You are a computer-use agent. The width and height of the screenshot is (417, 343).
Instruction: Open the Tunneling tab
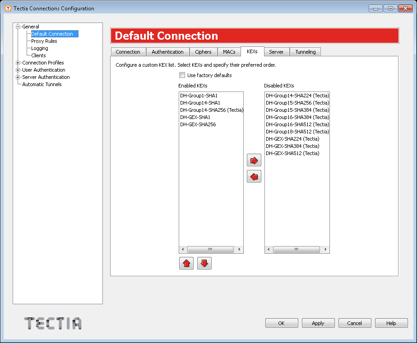pyautogui.click(x=306, y=52)
